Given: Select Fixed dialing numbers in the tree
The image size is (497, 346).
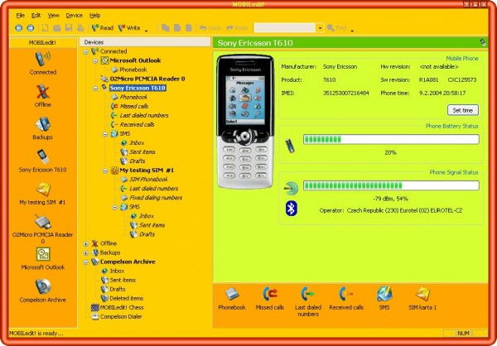Looking at the screenshot, I should coord(156,198).
